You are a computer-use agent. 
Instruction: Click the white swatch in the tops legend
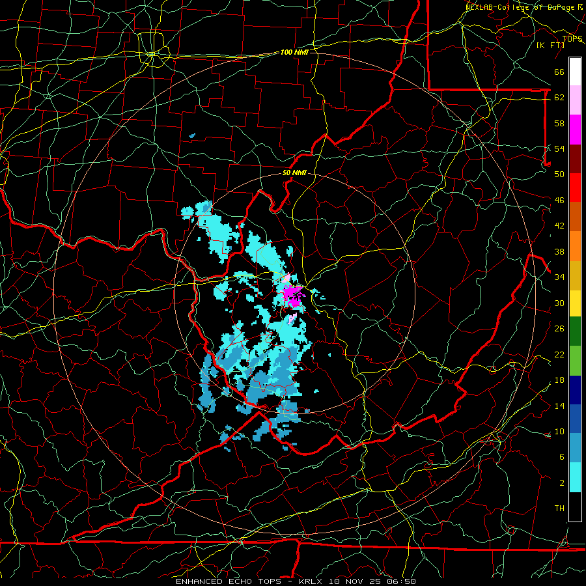575,72
